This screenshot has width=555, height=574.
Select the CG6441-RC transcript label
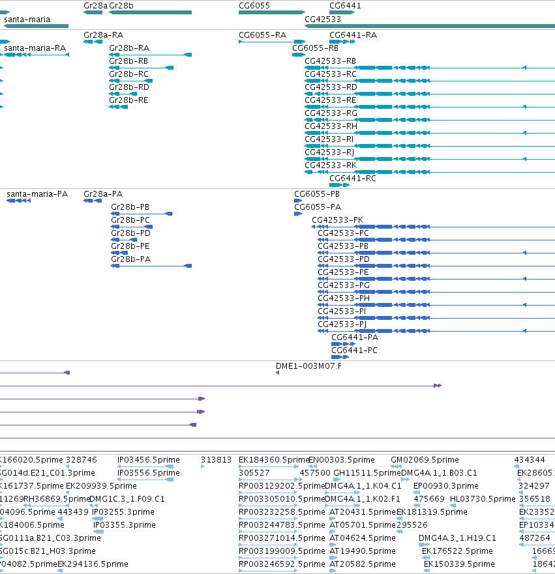pyautogui.click(x=352, y=179)
